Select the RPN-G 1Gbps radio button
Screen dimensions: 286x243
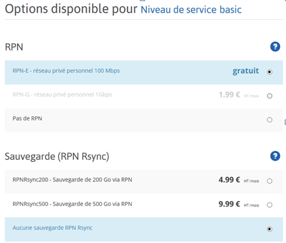(269, 96)
